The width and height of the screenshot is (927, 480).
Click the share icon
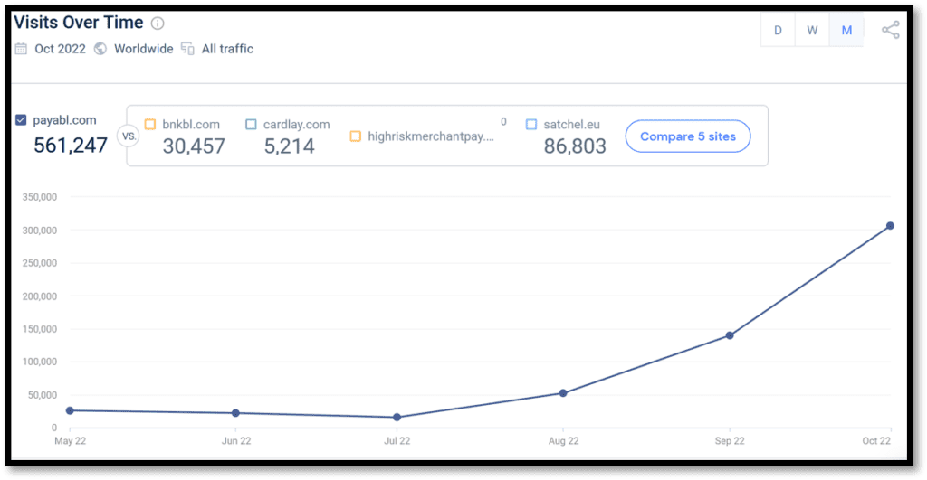[891, 30]
